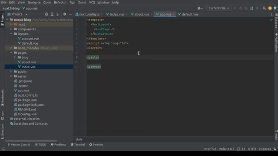Open the Edit menu
The width and height of the screenshot is (278, 156).
[12, 3]
